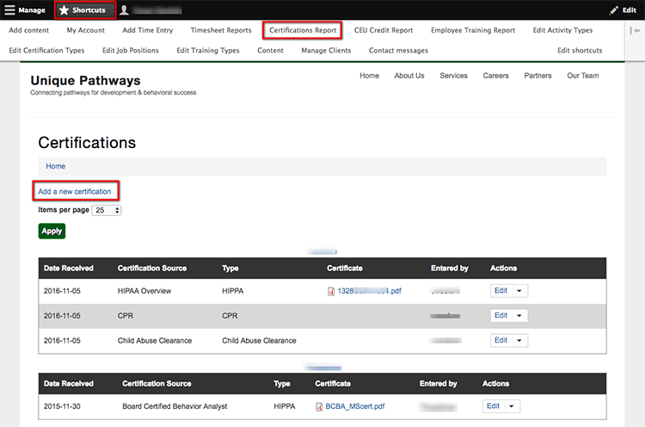The image size is (645, 427).
Task: Click the PDF icon beside BCBA_MScert.pdf
Action: (319, 406)
